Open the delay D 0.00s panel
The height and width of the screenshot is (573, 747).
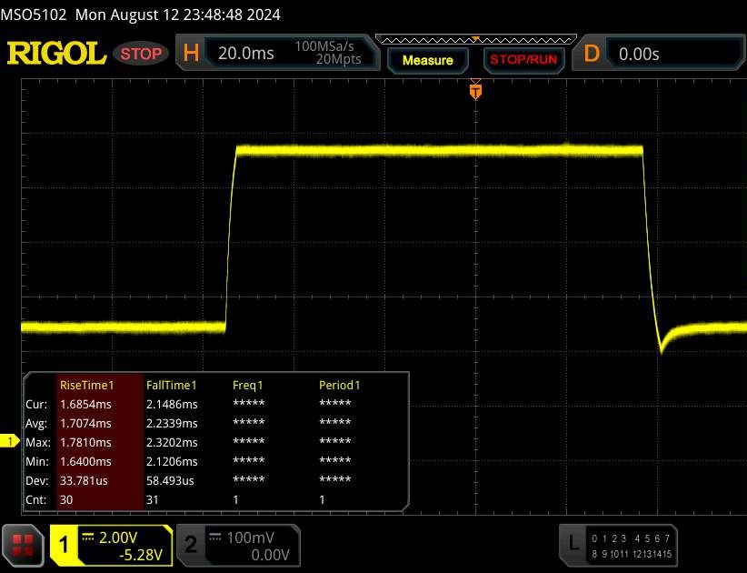coord(660,54)
